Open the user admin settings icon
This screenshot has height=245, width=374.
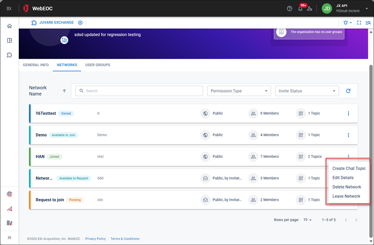(x=310, y=9)
